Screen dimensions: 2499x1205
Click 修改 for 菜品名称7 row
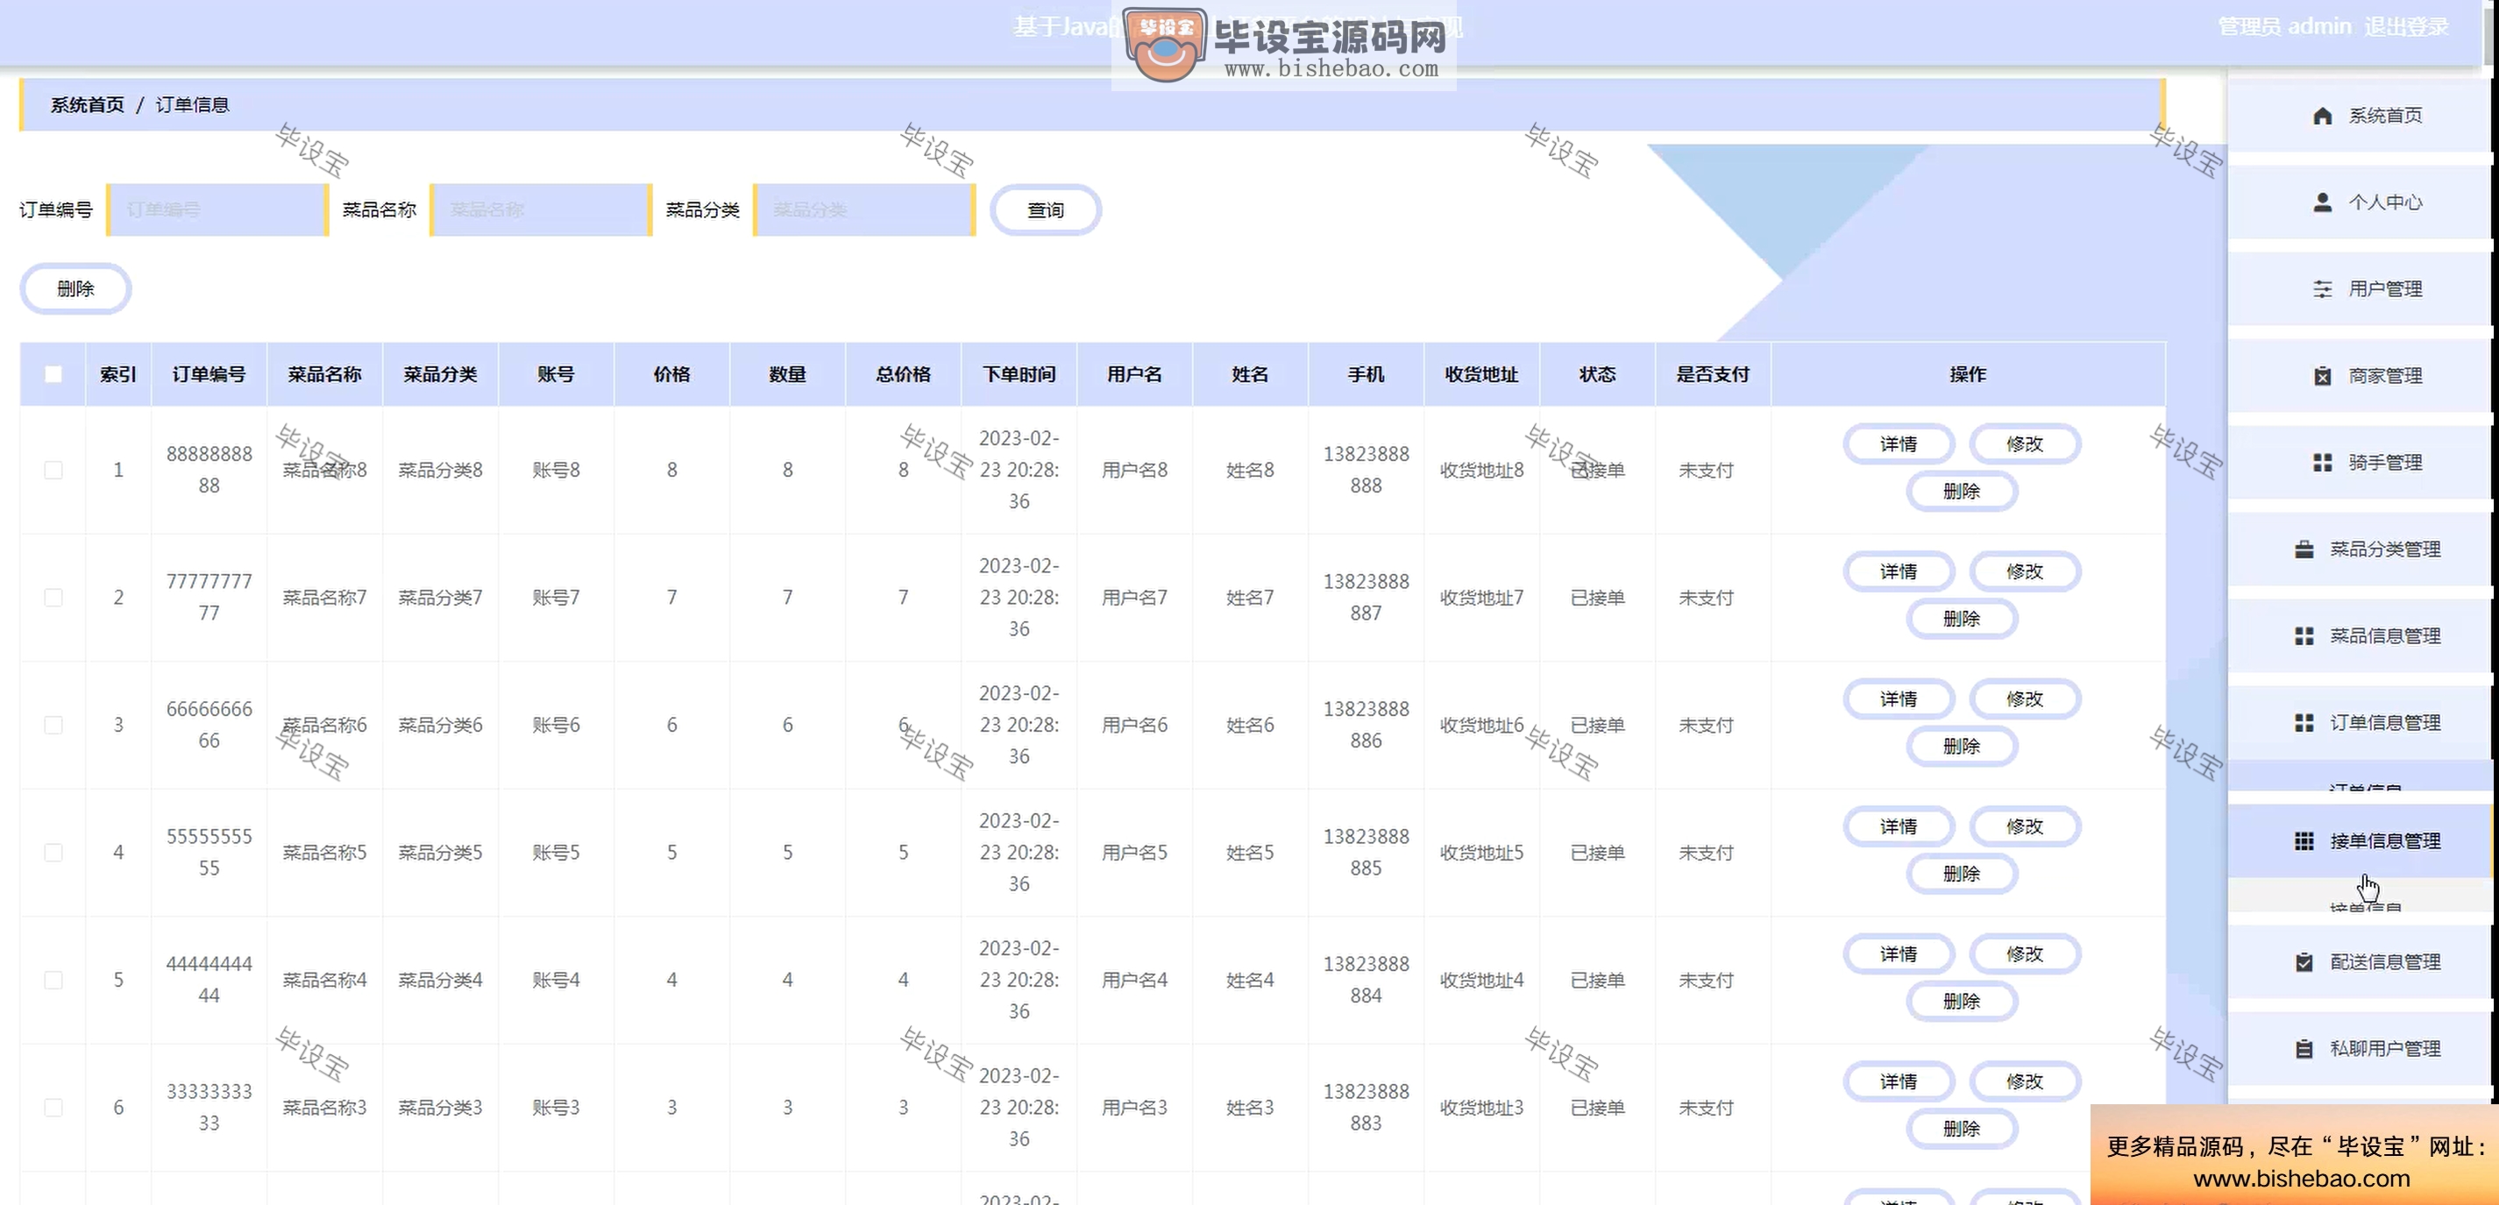[2025, 571]
